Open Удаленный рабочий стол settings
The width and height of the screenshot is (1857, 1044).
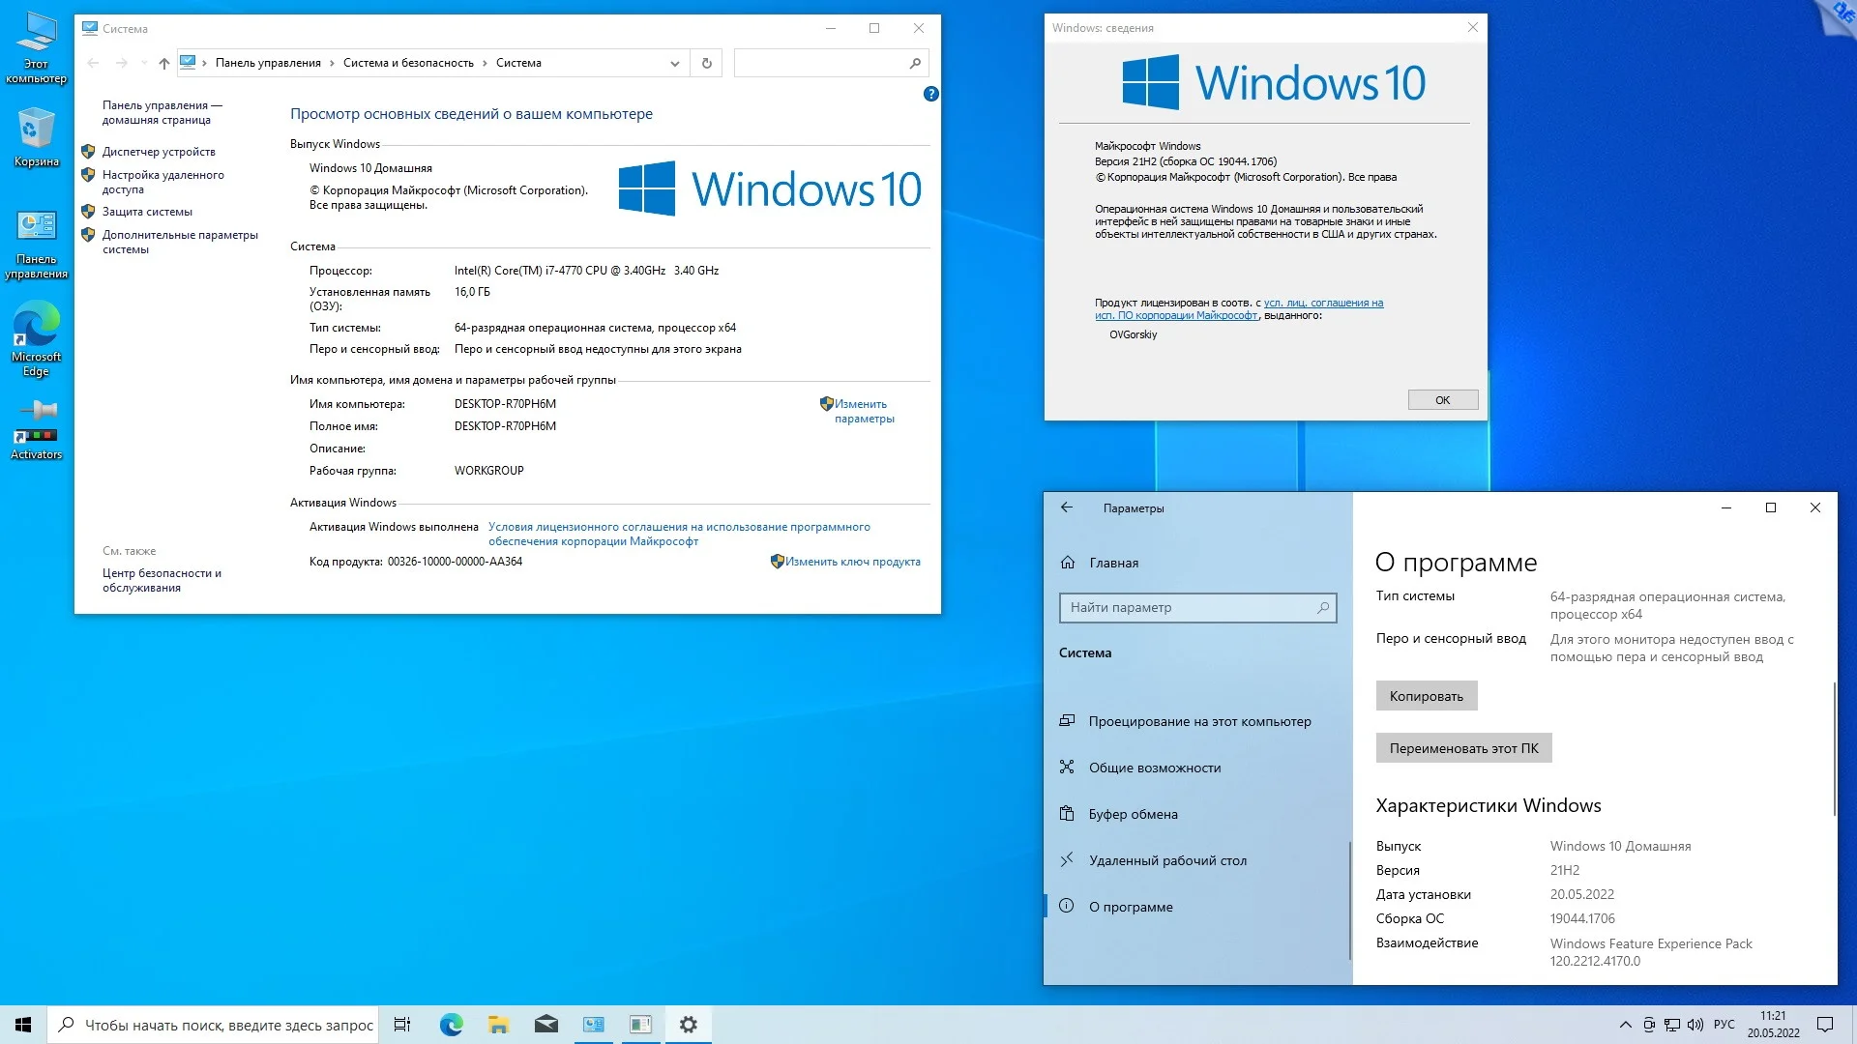click(1167, 860)
